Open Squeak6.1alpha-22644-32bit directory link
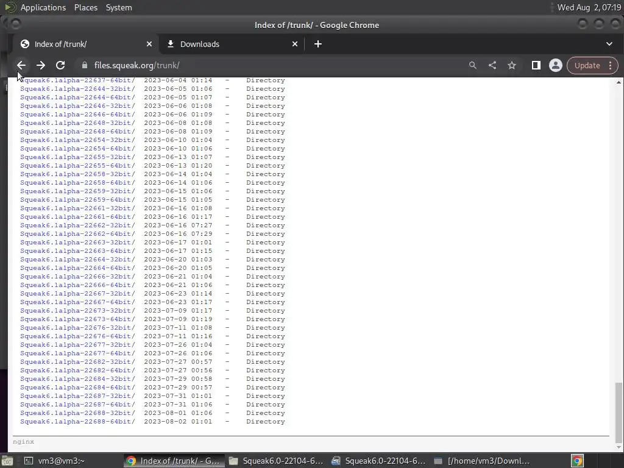624x468 pixels. click(x=77, y=89)
